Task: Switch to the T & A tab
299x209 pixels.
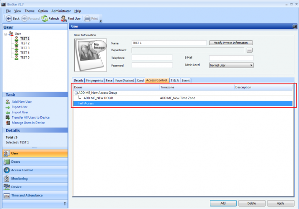Action: (x=175, y=80)
